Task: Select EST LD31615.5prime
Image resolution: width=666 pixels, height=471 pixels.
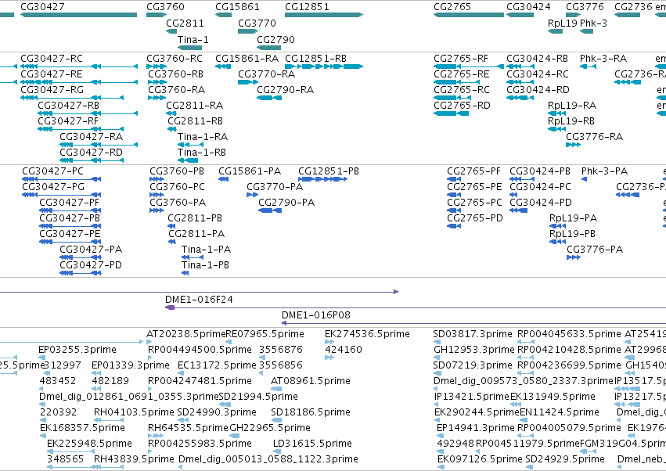Action: (312, 444)
